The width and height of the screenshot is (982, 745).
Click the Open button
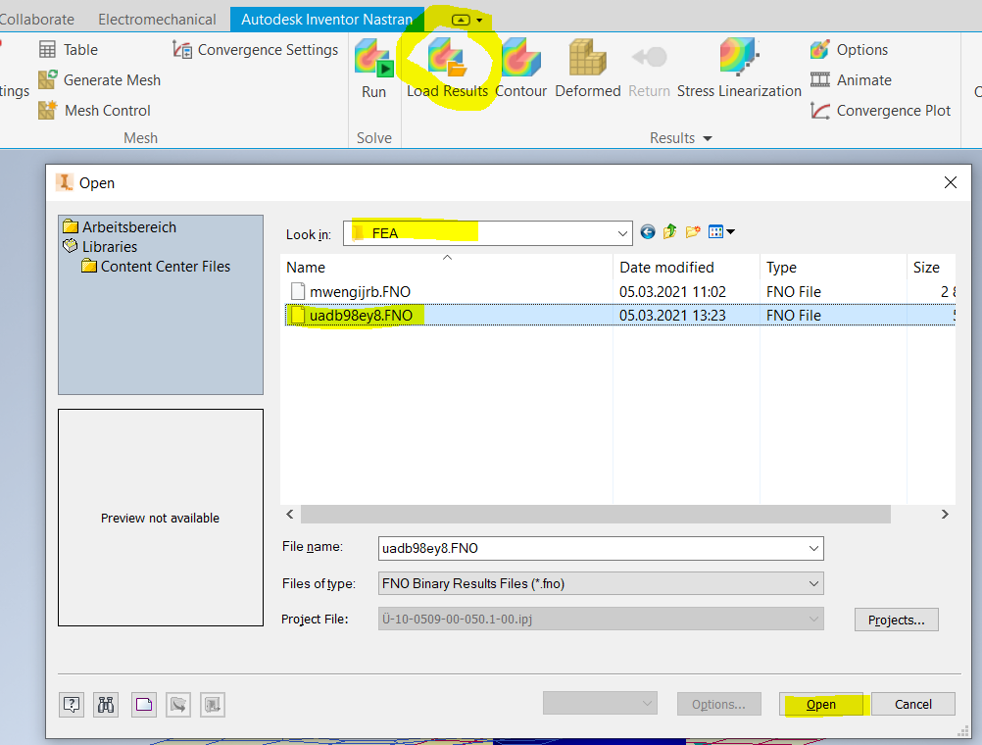tap(821, 704)
